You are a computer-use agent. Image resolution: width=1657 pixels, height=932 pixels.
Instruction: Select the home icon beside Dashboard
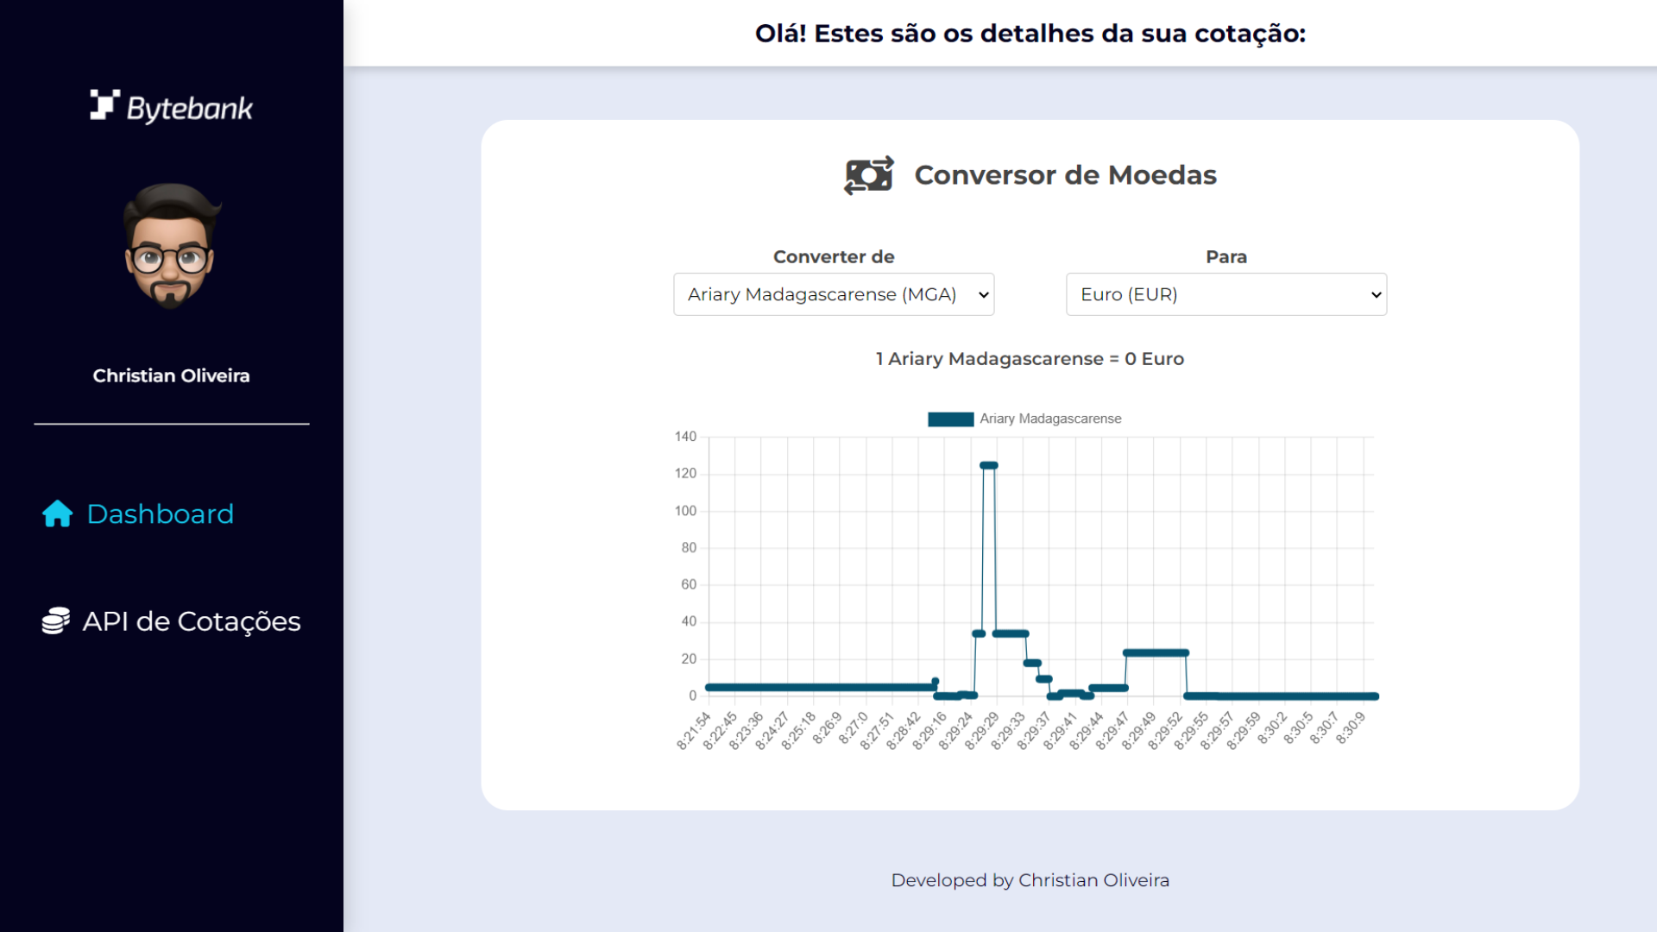[56, 513]
